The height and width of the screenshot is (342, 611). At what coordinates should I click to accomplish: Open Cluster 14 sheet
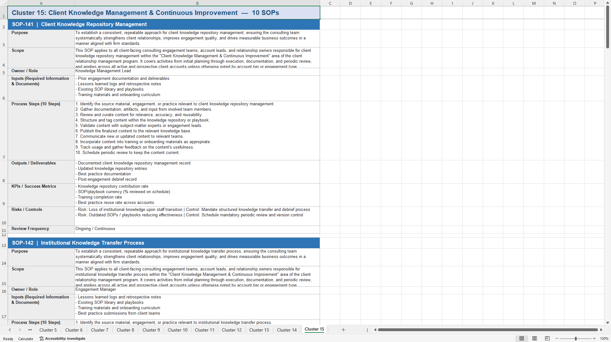[287, 330]
